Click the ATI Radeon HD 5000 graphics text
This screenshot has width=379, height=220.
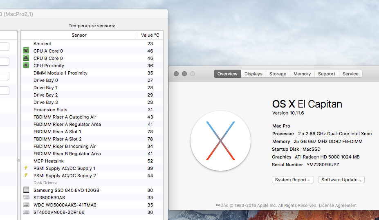[327, 157]
